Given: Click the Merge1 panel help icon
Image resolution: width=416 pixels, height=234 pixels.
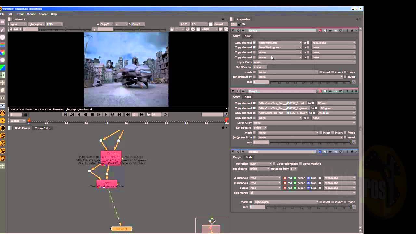Looking at the screenshot, I should pyautogui.click(x=347, y=152).
